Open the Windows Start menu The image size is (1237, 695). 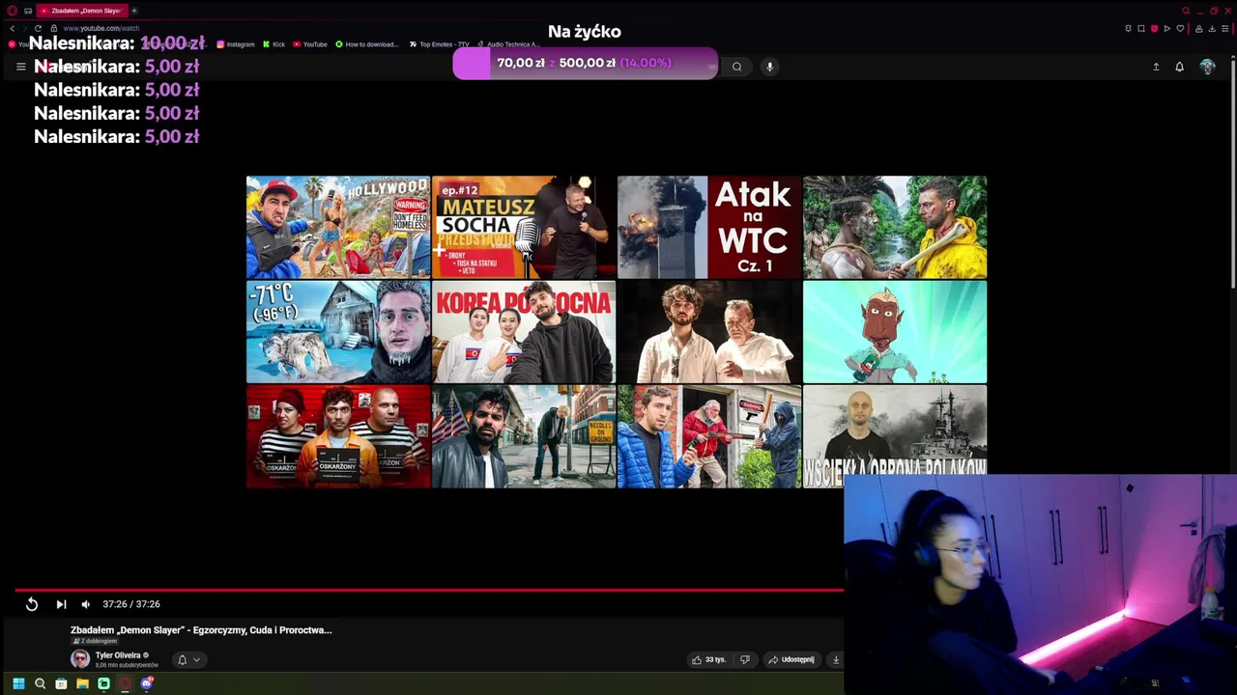coord(18,683)
